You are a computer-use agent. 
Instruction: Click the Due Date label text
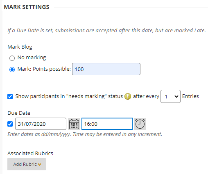coord(19,113)
